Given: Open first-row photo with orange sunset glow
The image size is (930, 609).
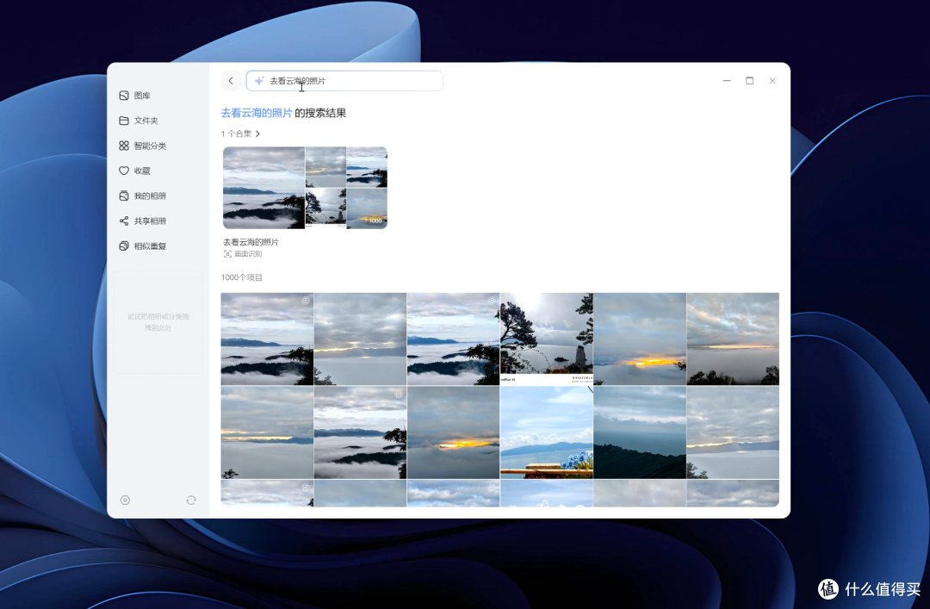Looking at the screenshot, I should [x=640, y=339].
